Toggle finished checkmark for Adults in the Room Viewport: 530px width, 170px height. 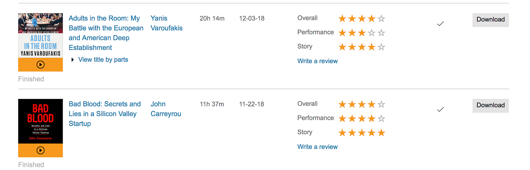point(440,24)
